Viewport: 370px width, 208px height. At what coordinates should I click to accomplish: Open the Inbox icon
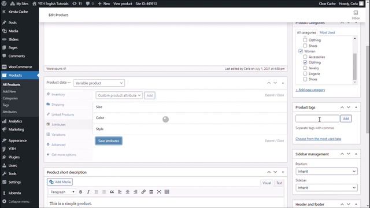(356, 15)
